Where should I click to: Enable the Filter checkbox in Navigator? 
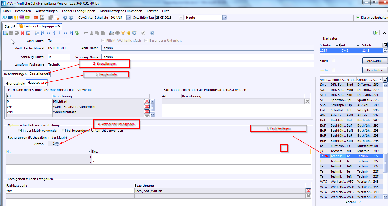tap(333, 61)
